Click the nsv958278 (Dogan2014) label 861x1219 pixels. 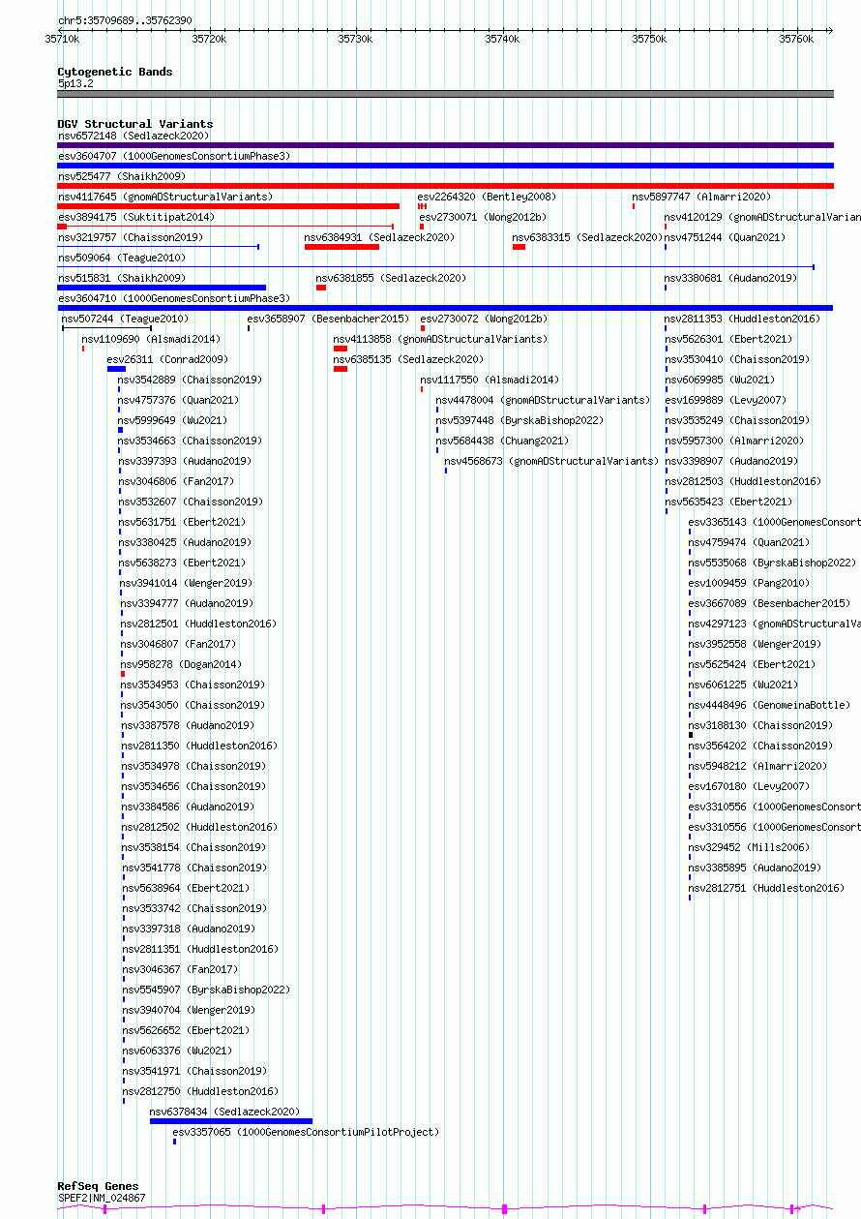(x=182, y=664)
